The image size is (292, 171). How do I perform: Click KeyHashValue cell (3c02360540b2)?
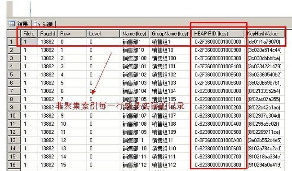pos(264,75)
